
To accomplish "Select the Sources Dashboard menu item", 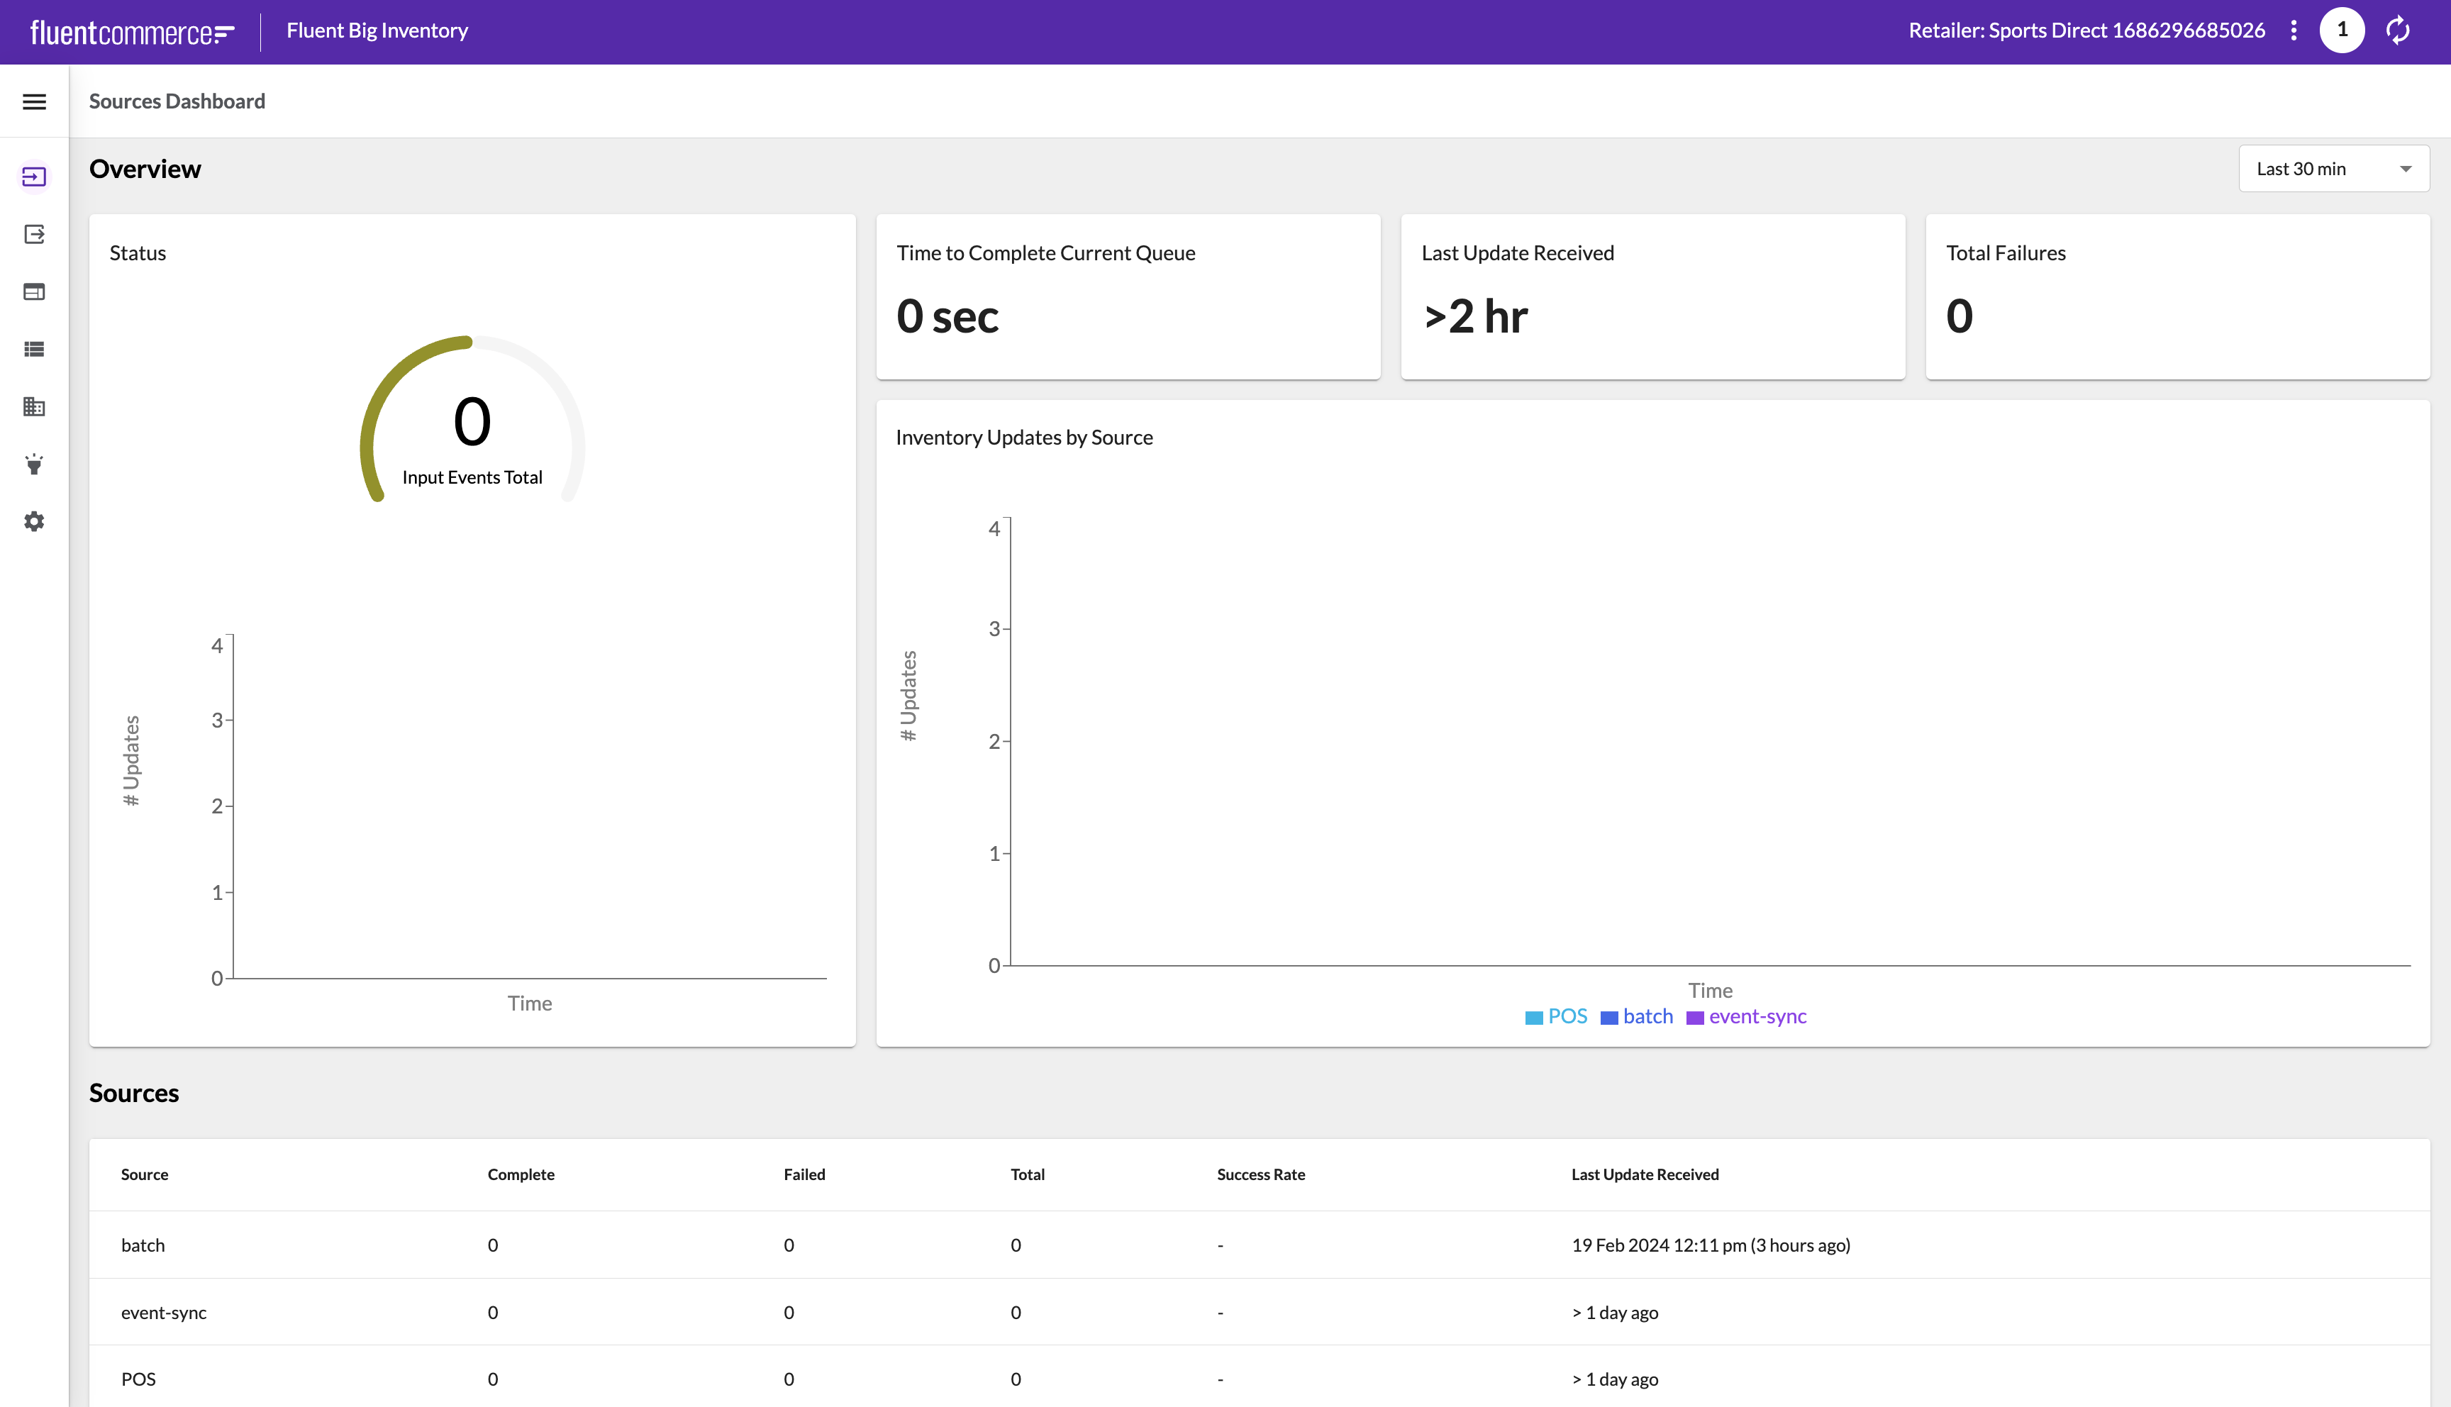I will (x=35, y=177).
